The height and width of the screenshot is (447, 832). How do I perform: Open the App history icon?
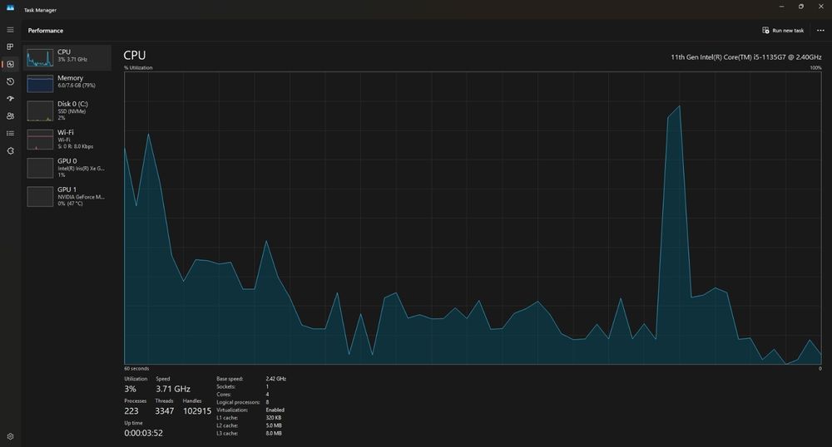(10, 81)
